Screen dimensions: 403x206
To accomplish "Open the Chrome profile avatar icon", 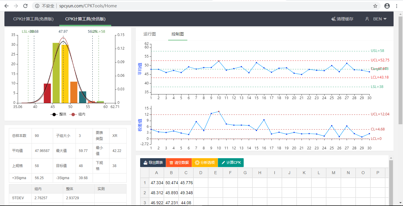I will [x=387, y=6].
